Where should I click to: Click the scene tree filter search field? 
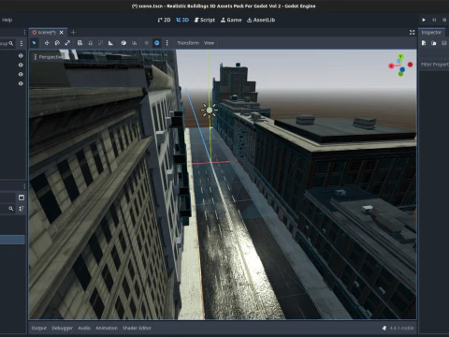(7, 43)
